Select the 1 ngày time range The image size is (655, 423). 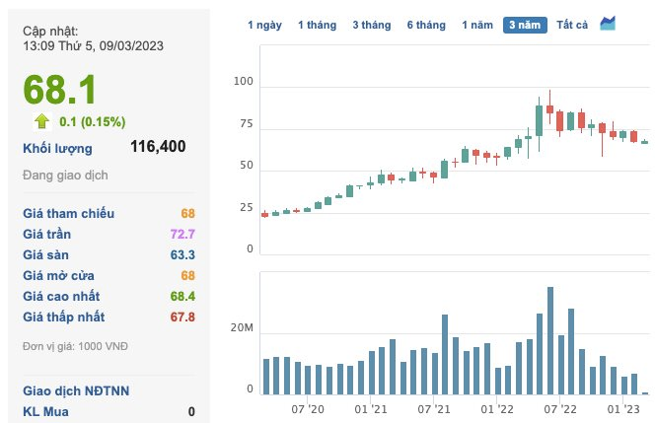point(264,25)
